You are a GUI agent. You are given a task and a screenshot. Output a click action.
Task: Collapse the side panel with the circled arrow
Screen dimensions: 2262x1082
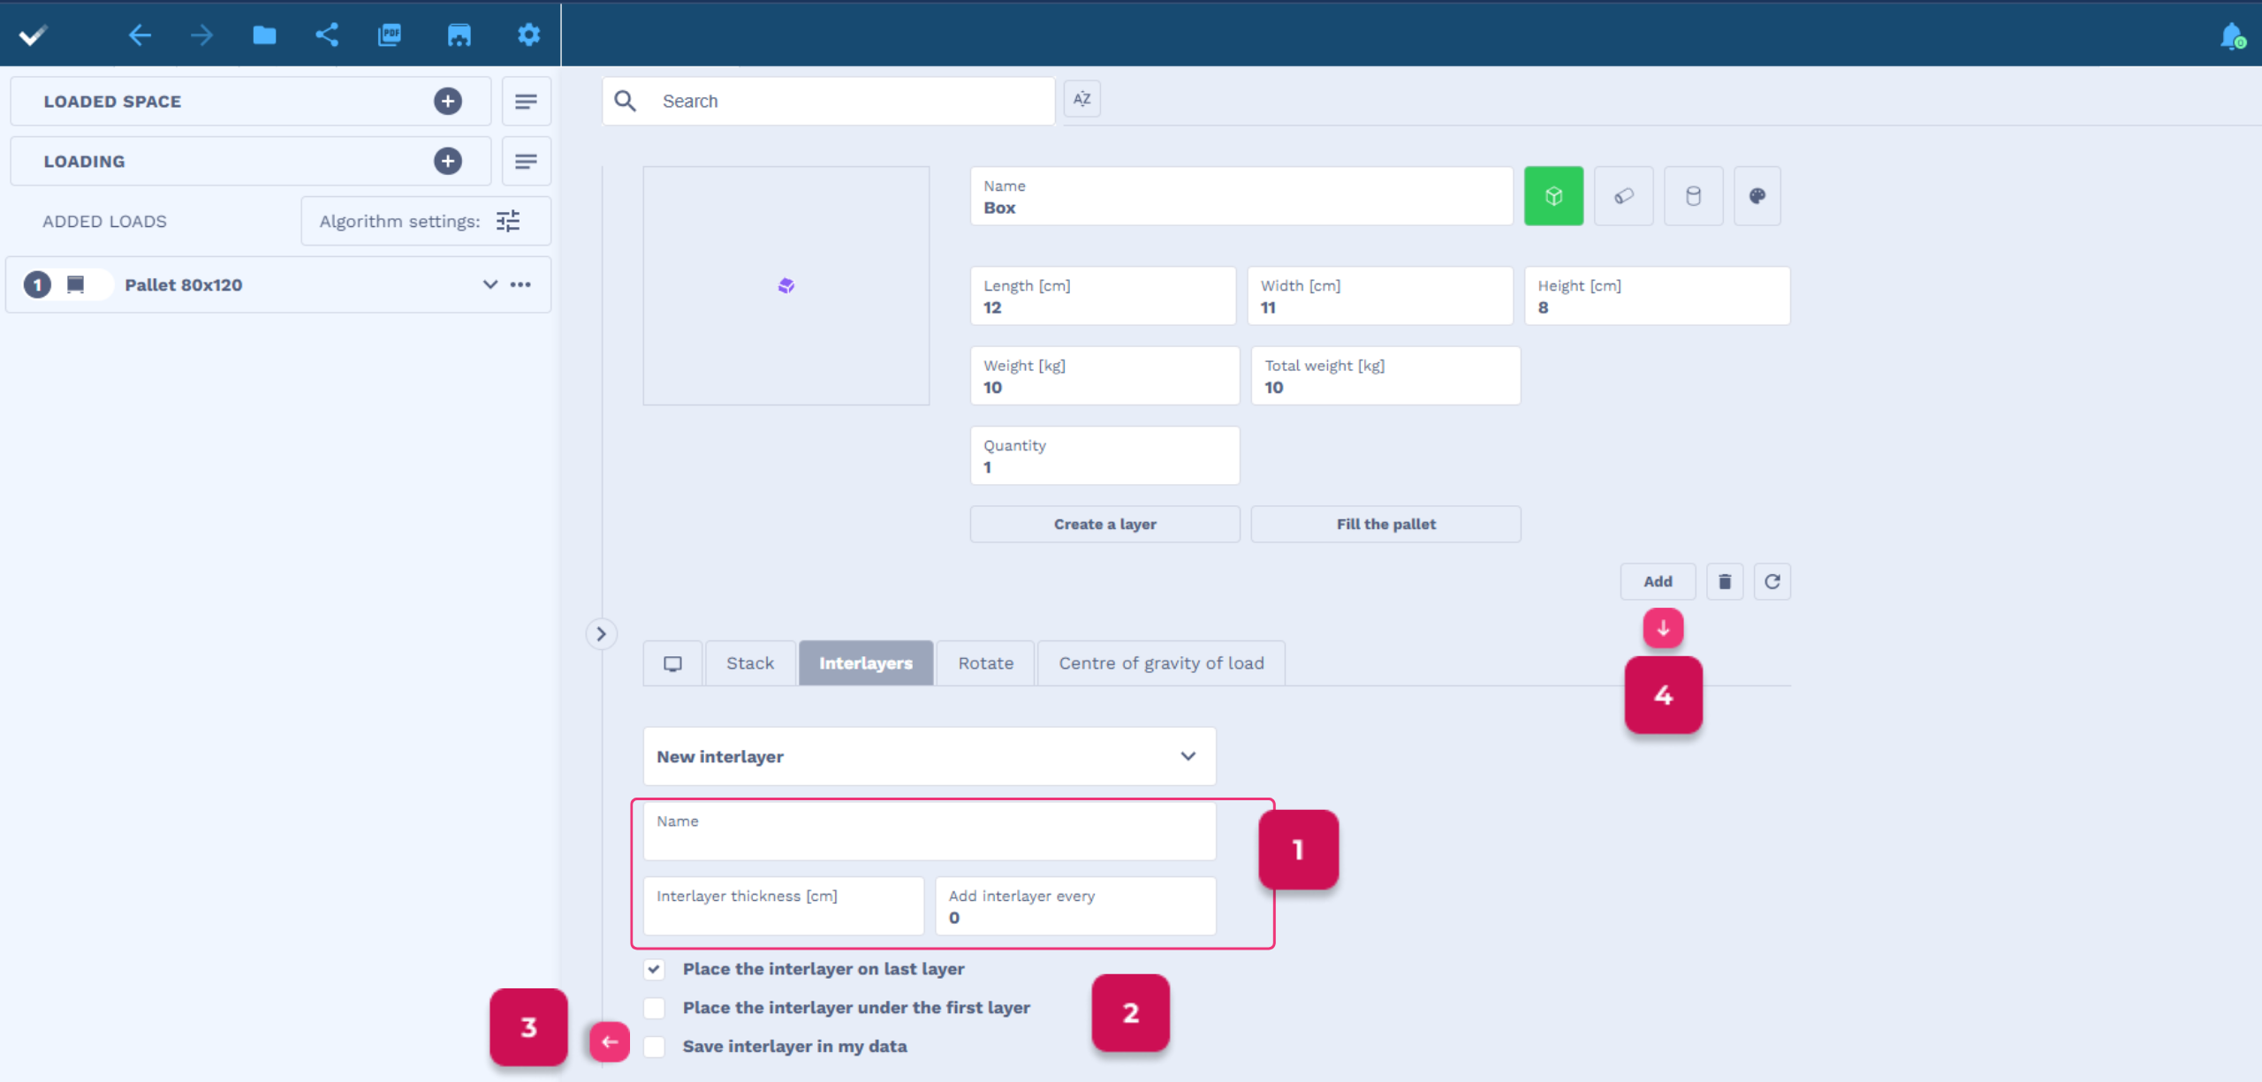pyautogui.click(x=601, y=634)
